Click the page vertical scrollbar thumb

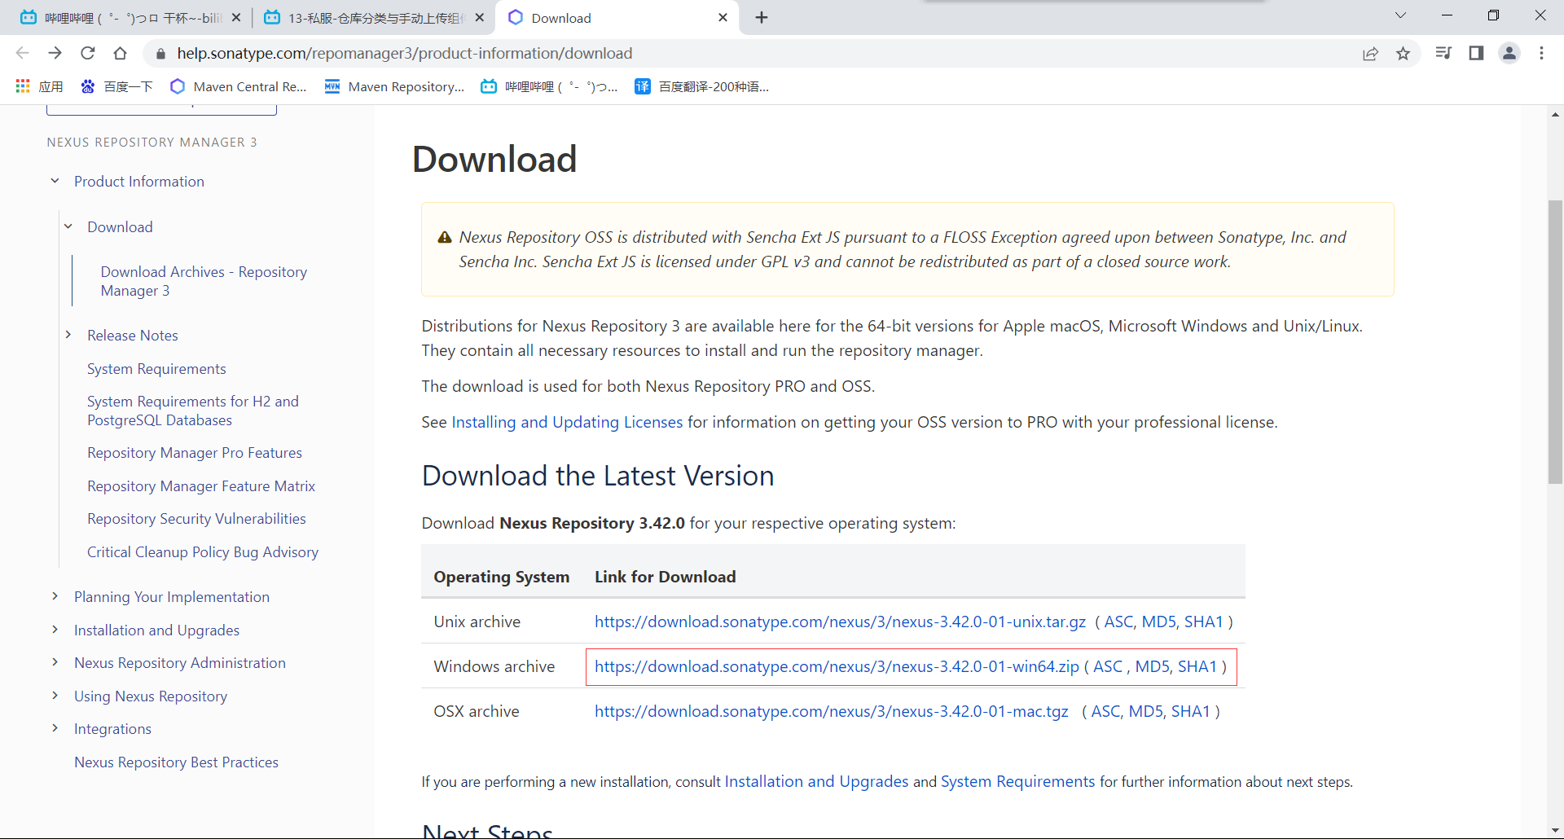1555,342
